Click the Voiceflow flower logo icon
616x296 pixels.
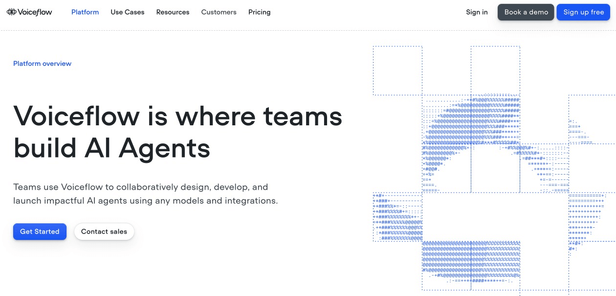pos(11,12)
